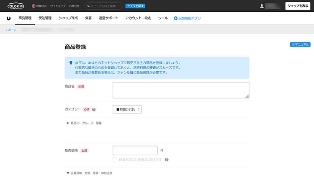Viewport: 314px width, 176px height.
Task: Enable 軽減税率の対象商品に設定する checkbox
Action: click(115, 160)
